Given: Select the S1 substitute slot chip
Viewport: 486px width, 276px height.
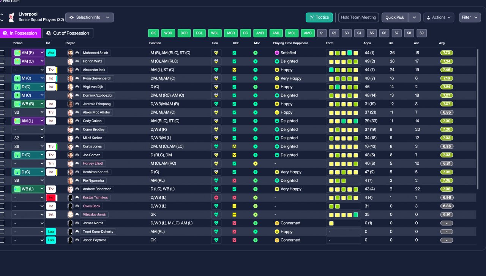Looking at the screenshot, I should (322, 33).
